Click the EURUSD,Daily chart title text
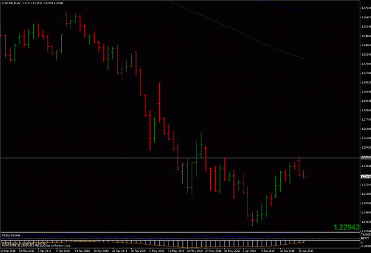The width and height of the screenshot is (371, 253). pyautogui.click(x=11, y=3)
